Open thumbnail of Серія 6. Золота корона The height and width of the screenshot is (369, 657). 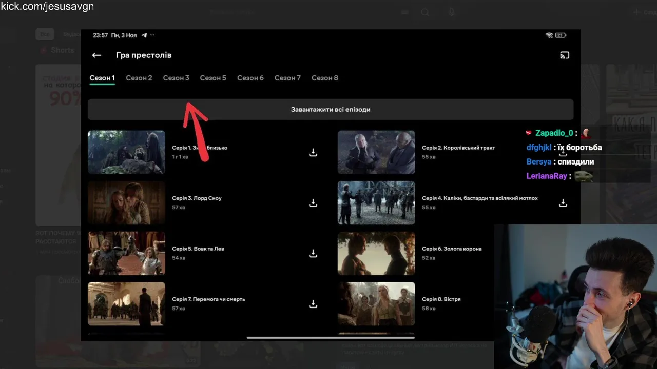pos(376,253)
